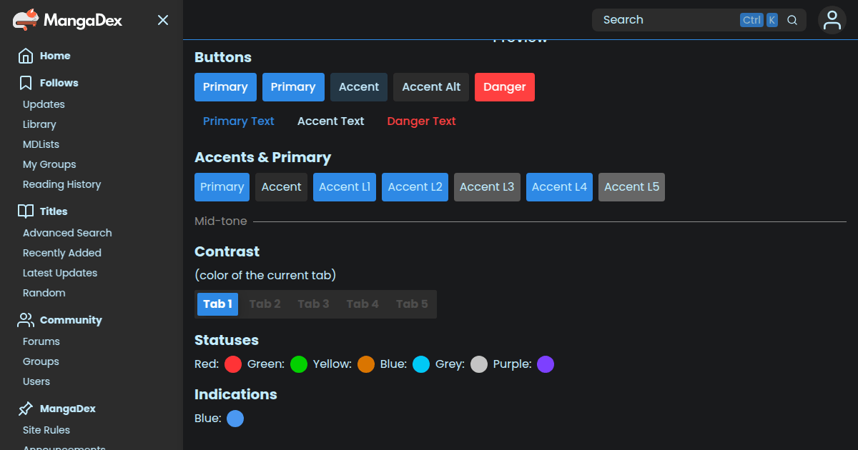Select Tab 1
Viewport: 858px width, 450px height.
pos(217,304)
